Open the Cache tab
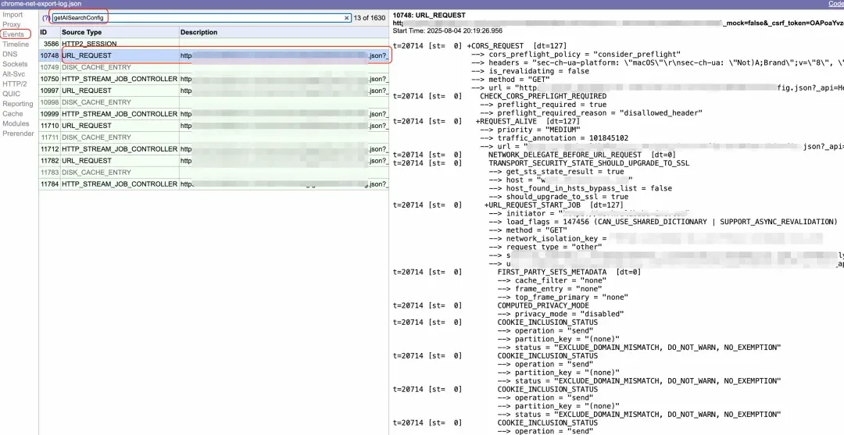 coord(13,113)
